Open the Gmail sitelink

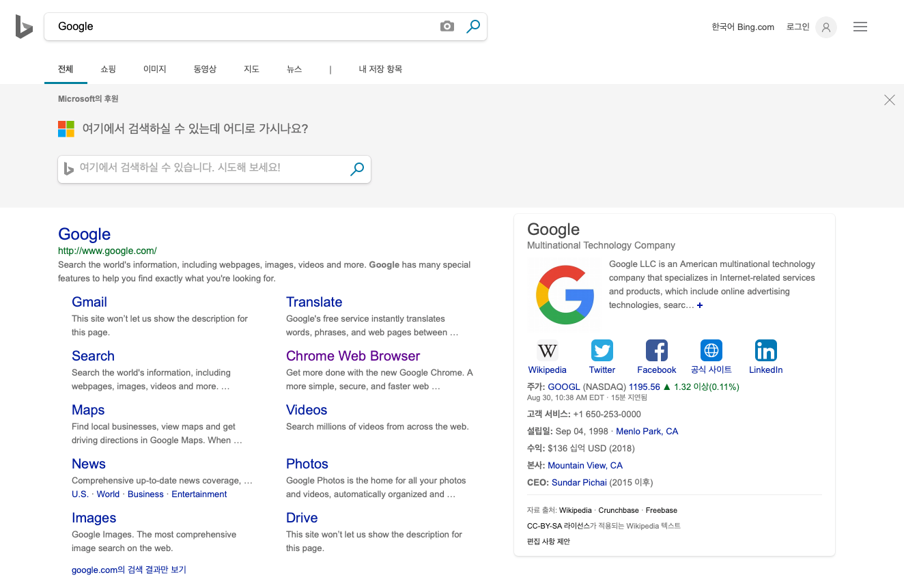[x=89, y=302]
